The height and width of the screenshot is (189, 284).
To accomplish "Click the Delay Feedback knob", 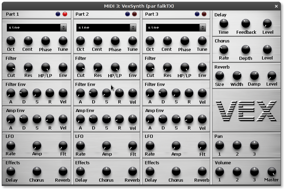I will (246, 24).
